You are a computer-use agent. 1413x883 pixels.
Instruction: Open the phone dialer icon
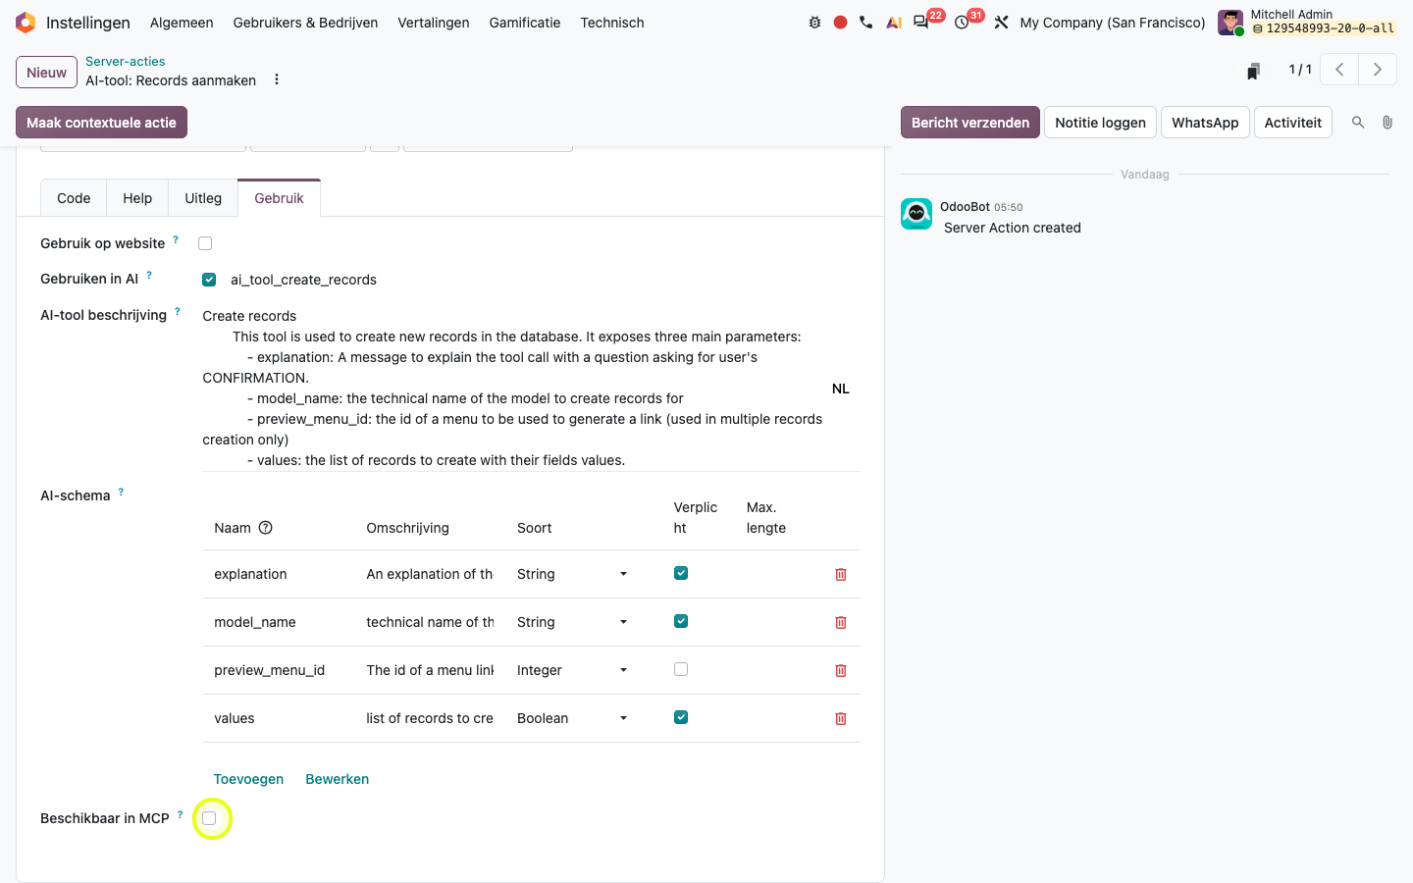point(865,23)
